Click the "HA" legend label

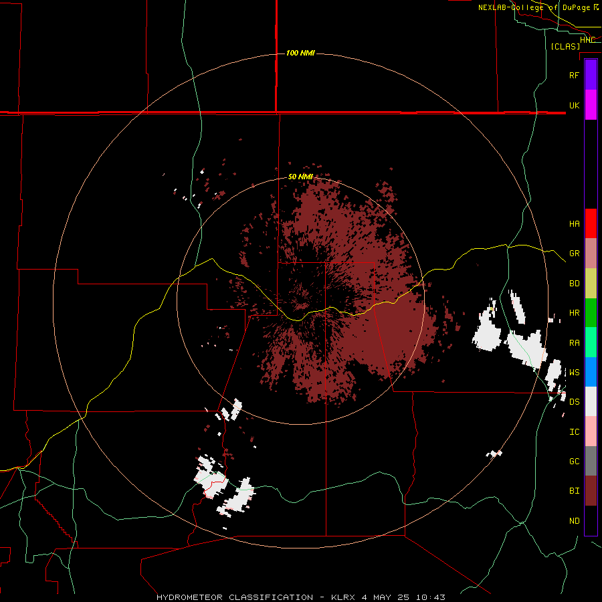574,223
